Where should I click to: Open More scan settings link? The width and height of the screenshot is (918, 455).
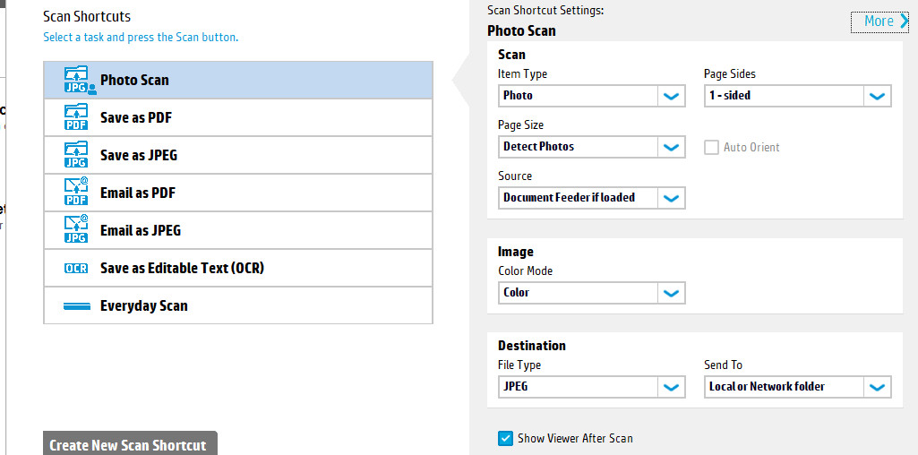pyautogui.click(x=879, y=21)
